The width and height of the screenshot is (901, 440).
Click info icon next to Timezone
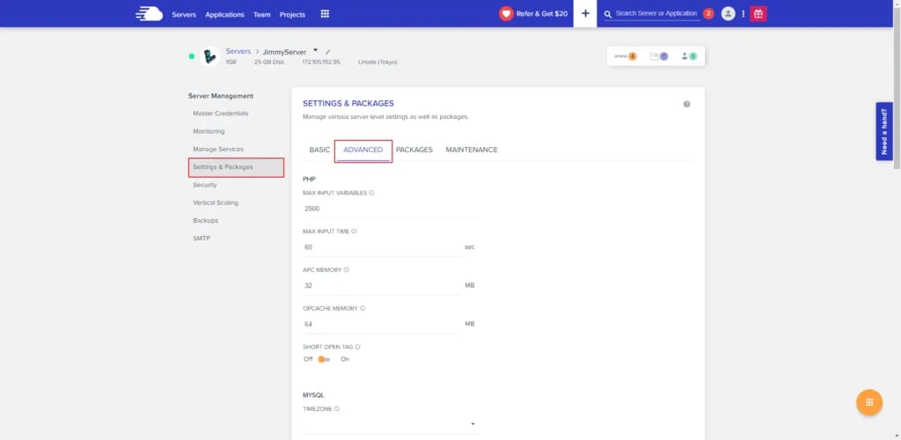click(337, 409)
